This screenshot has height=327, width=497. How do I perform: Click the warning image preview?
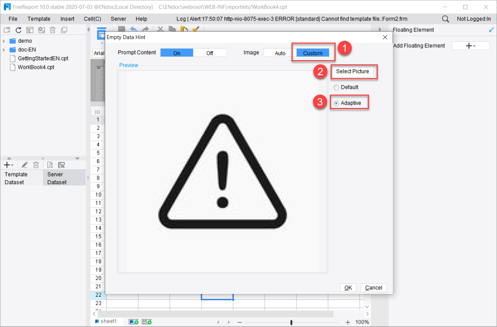pos(223,172)
